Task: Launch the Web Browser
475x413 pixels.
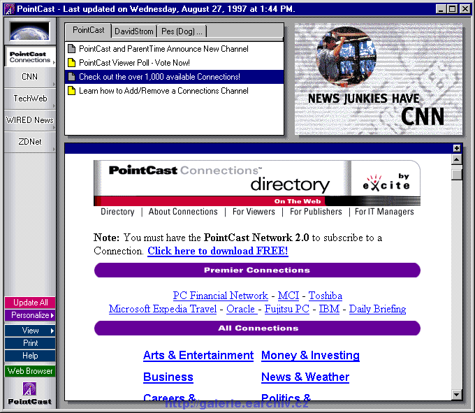Action: click(30, 371)
